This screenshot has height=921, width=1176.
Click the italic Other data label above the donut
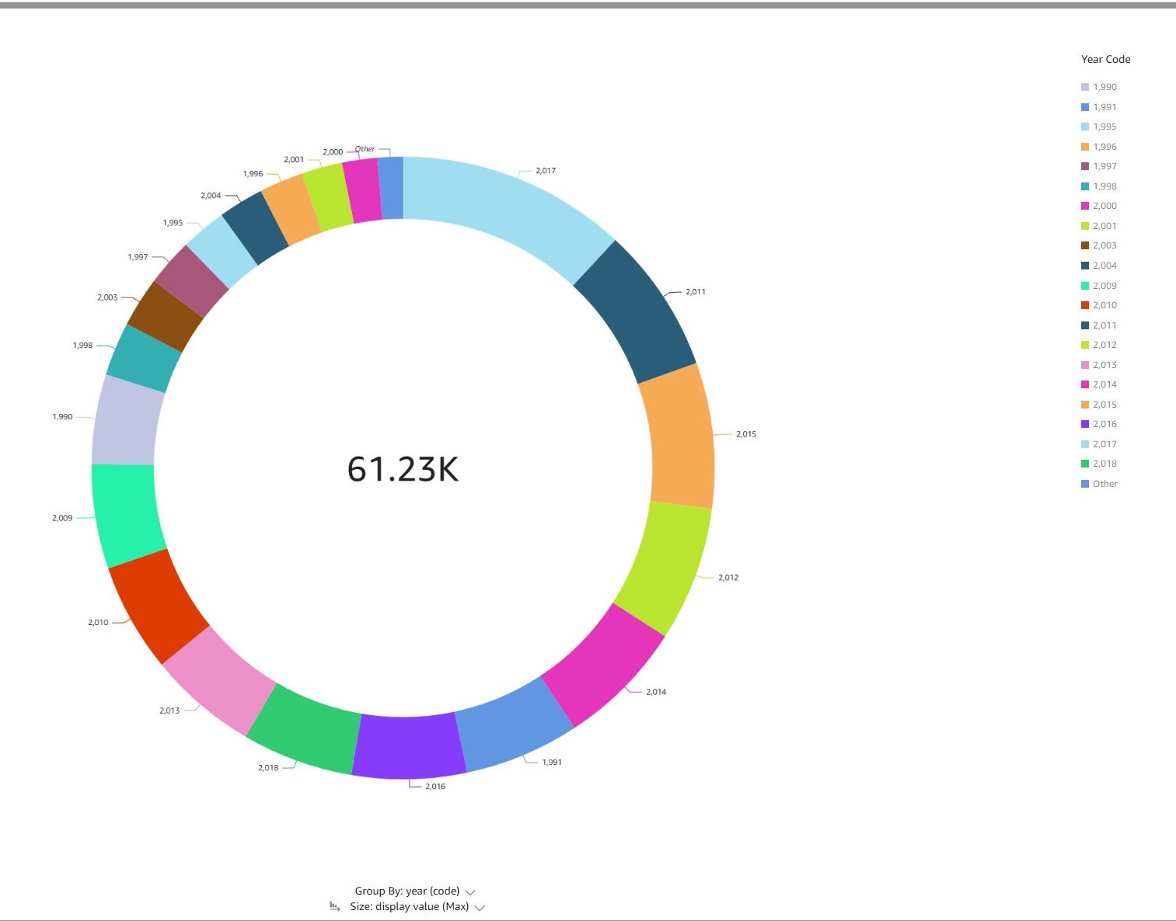point(365,149)
